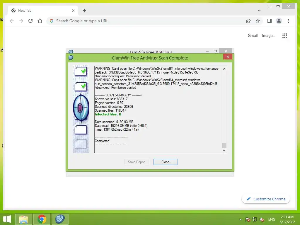Close the New Tab tab

pyautogui.click(x=73, y=11)
